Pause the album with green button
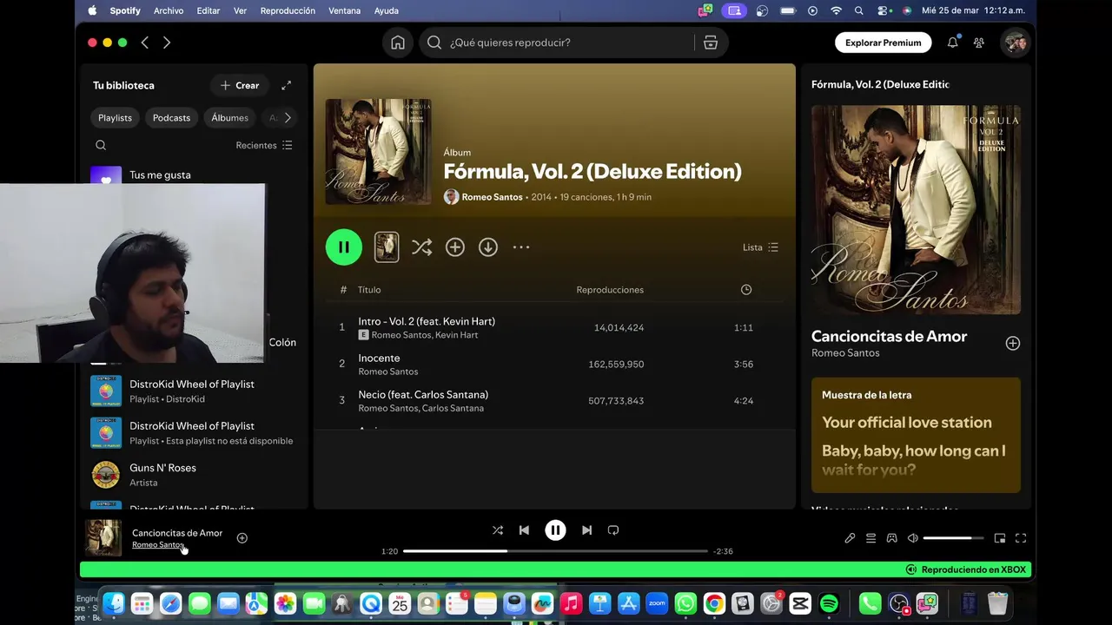The image size is (1112, 625). (344, 247)
